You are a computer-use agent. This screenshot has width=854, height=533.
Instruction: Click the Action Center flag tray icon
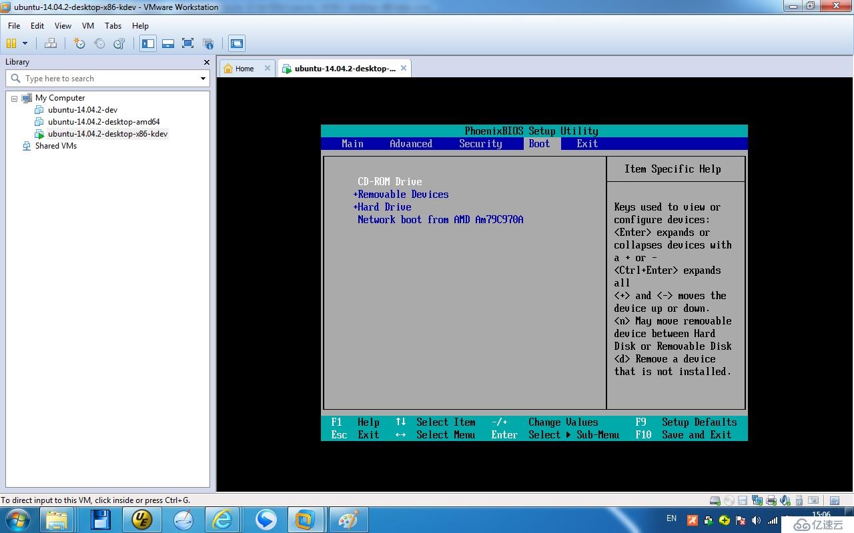740,520
